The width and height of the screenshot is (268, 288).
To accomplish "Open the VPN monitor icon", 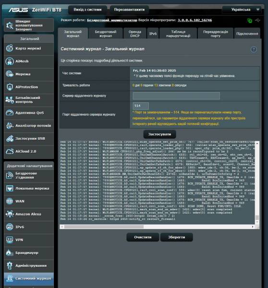I will (x=10, y=240).
